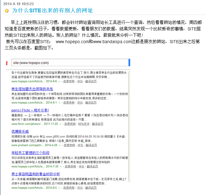The image size is (207, 195).
Task: Click 翻译此页 on the jinshant.com result
Action: click(x=91, y=145)
